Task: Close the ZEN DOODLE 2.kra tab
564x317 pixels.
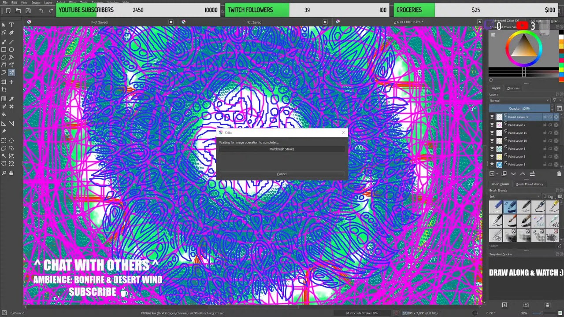Action: click(x=479, y=22)
